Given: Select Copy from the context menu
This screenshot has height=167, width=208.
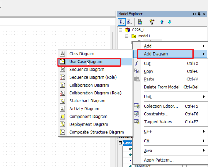Looking at the screenshot, I should point(170,71).
